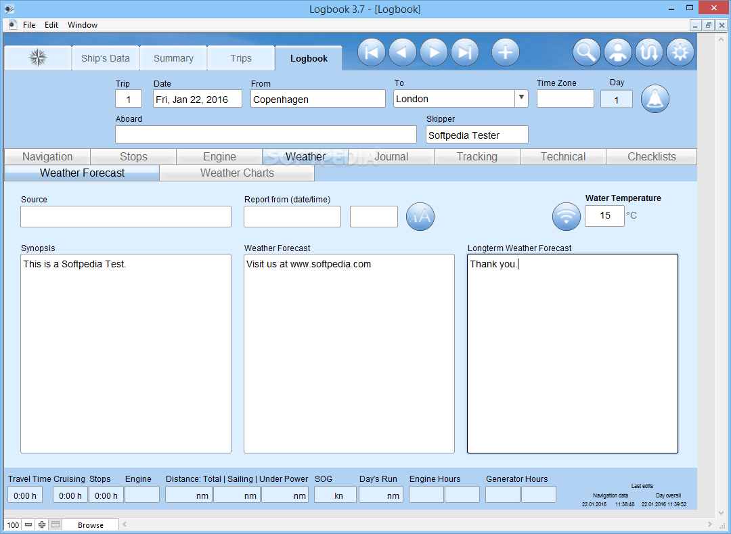Viewport: 731px width, 534px height.
Task: Click the wireless signal round button
Action: [x=567, y=217]
